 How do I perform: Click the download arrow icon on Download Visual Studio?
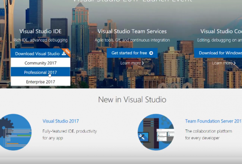point(64,53)
